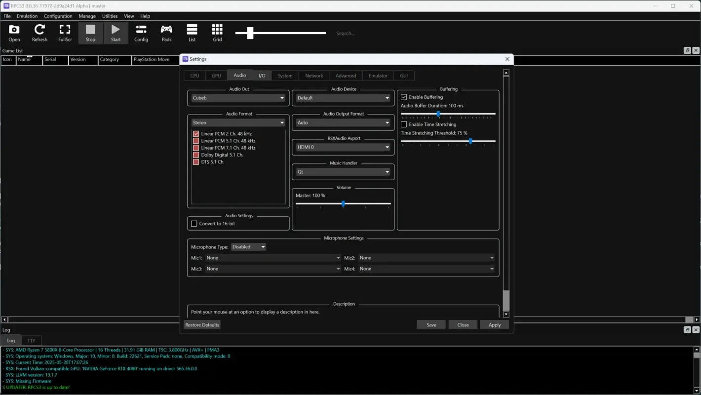Open gamepad settings with the Pads icon
701x395 pixels.
pyautogui.click(x=166, y=33)
